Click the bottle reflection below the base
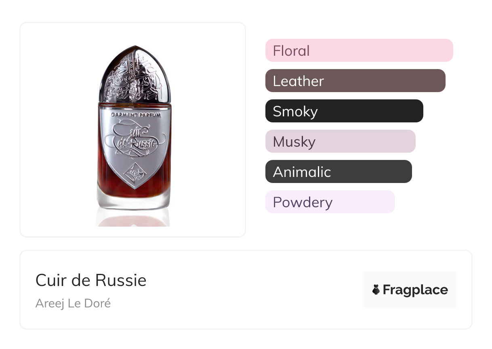 coord(133,220)
